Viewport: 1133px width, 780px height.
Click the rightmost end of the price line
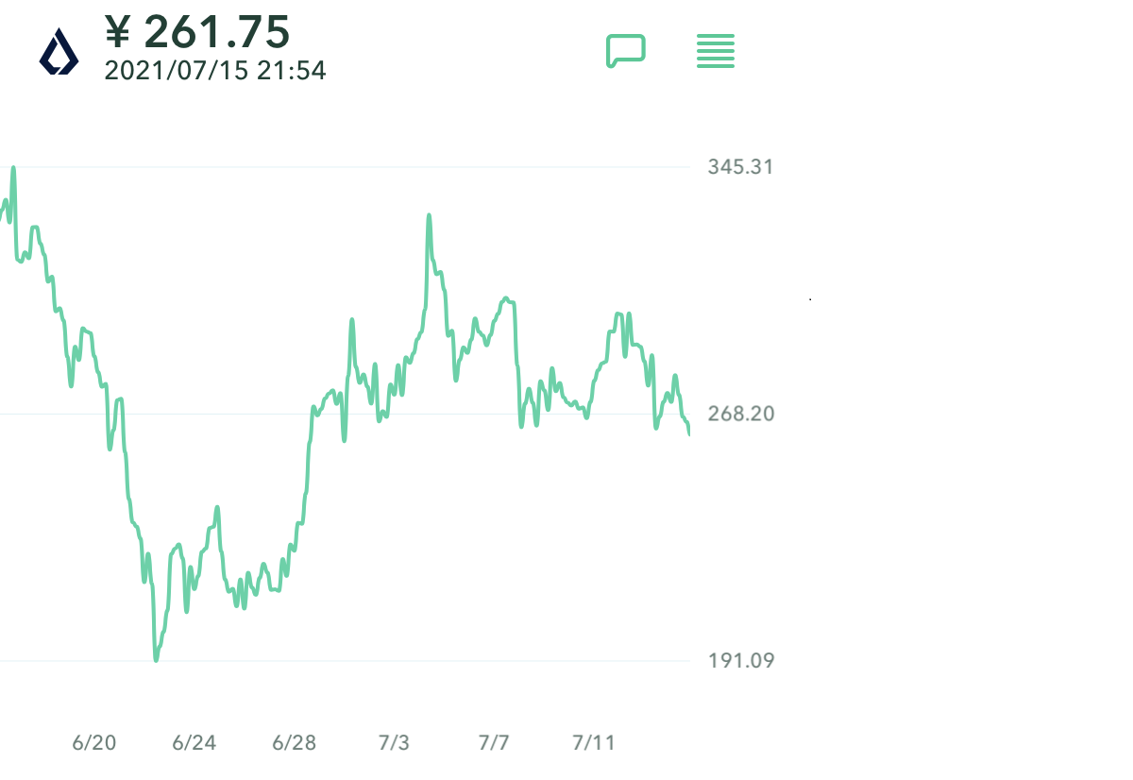coord(689,433)
